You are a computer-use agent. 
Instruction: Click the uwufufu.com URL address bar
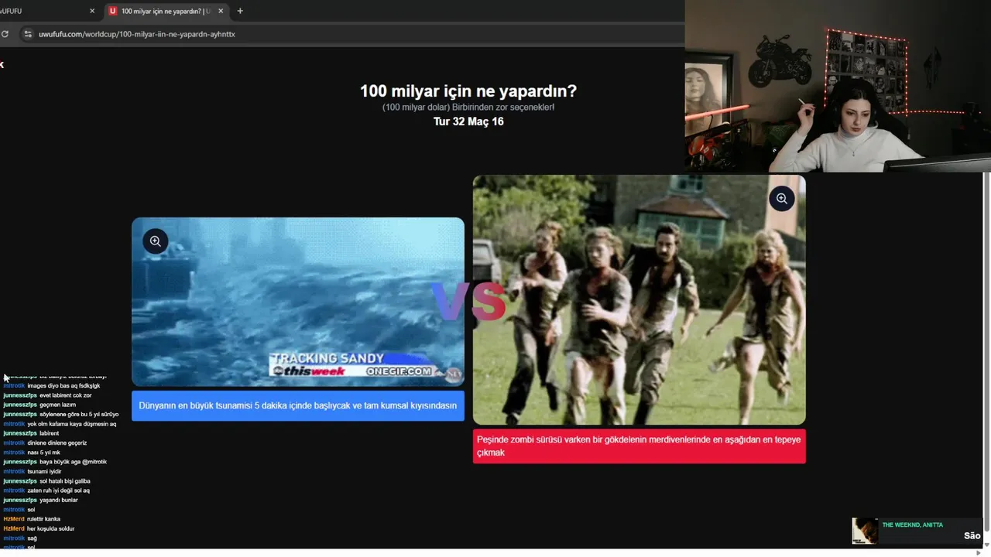[136, 34]
